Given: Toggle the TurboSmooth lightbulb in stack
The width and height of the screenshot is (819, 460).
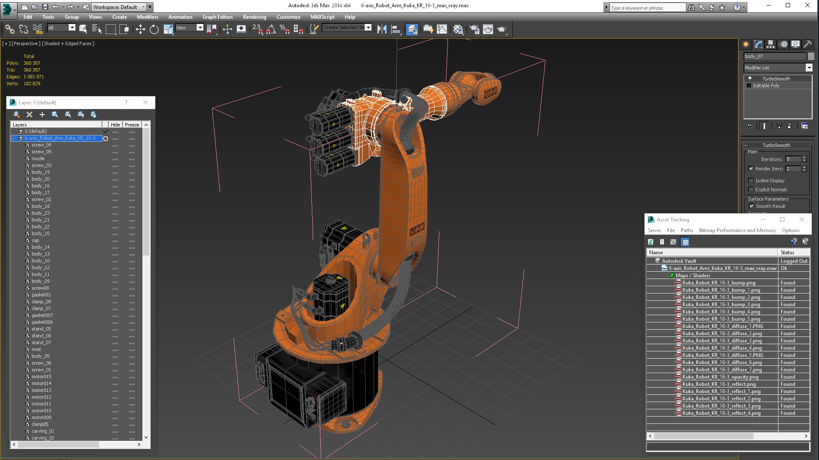Looking at the screenshot, I should pyautogui.click(x=749, y=78).
